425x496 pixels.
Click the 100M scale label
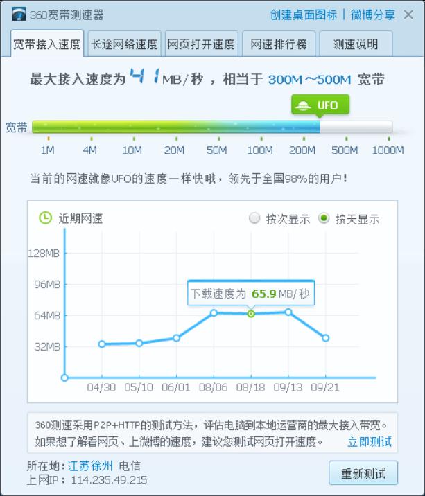coord(260,150)
